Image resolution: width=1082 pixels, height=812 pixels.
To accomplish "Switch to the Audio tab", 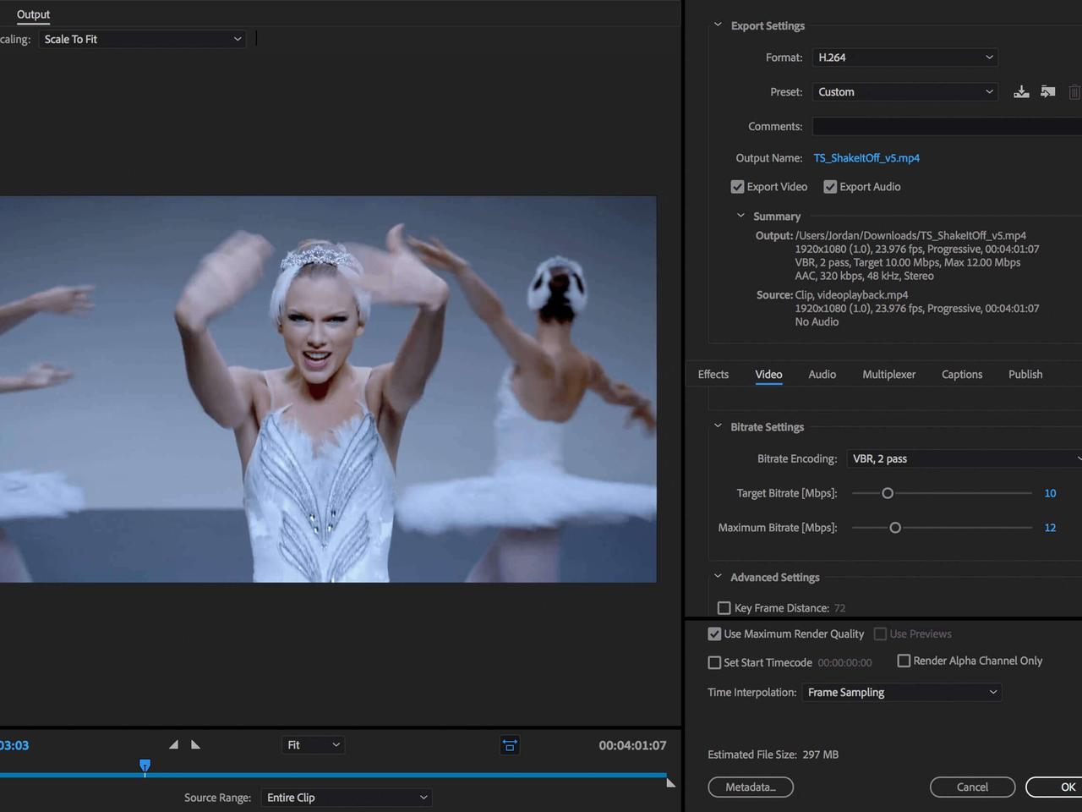I will coord(822,375).
